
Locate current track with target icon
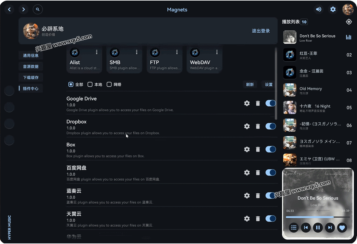[349, 22]
